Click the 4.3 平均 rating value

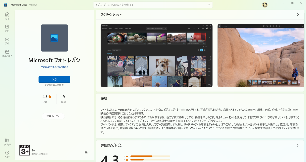(x=47, y=99)
